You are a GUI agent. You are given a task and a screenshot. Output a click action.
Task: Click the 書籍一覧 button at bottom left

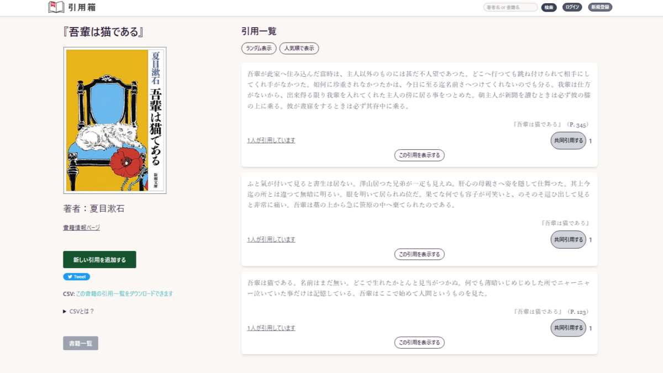(x=80, y=343)
